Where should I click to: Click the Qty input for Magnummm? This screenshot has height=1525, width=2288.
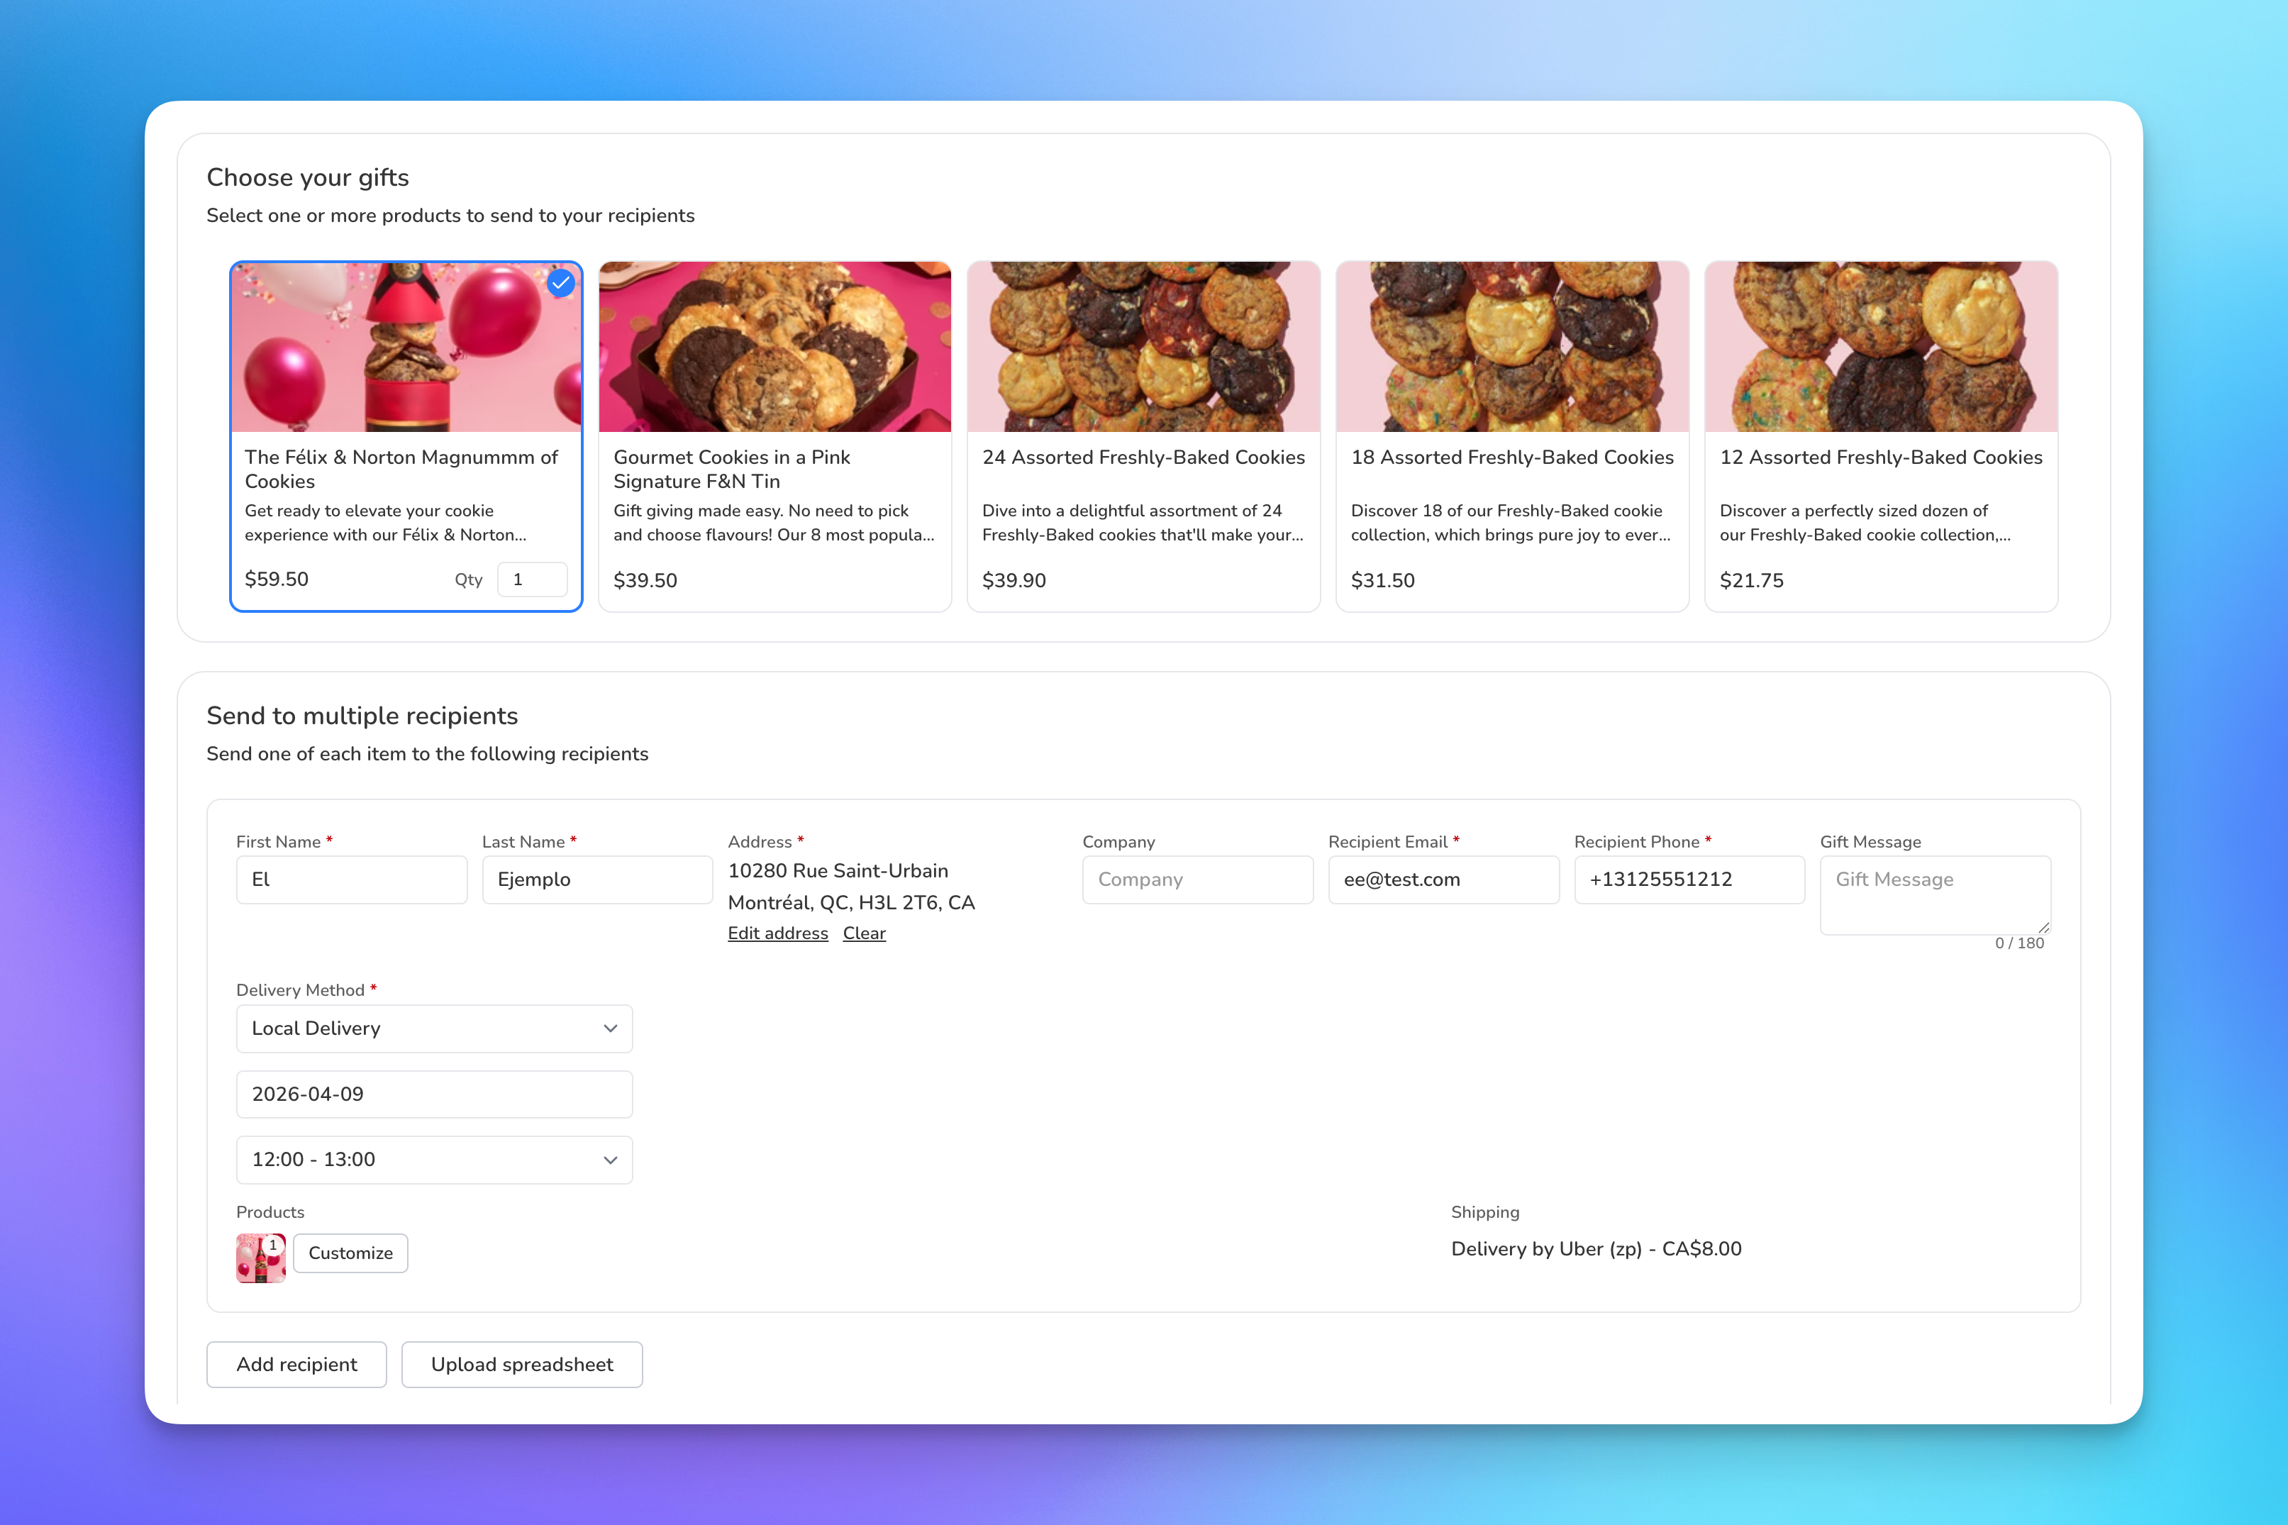532,579
